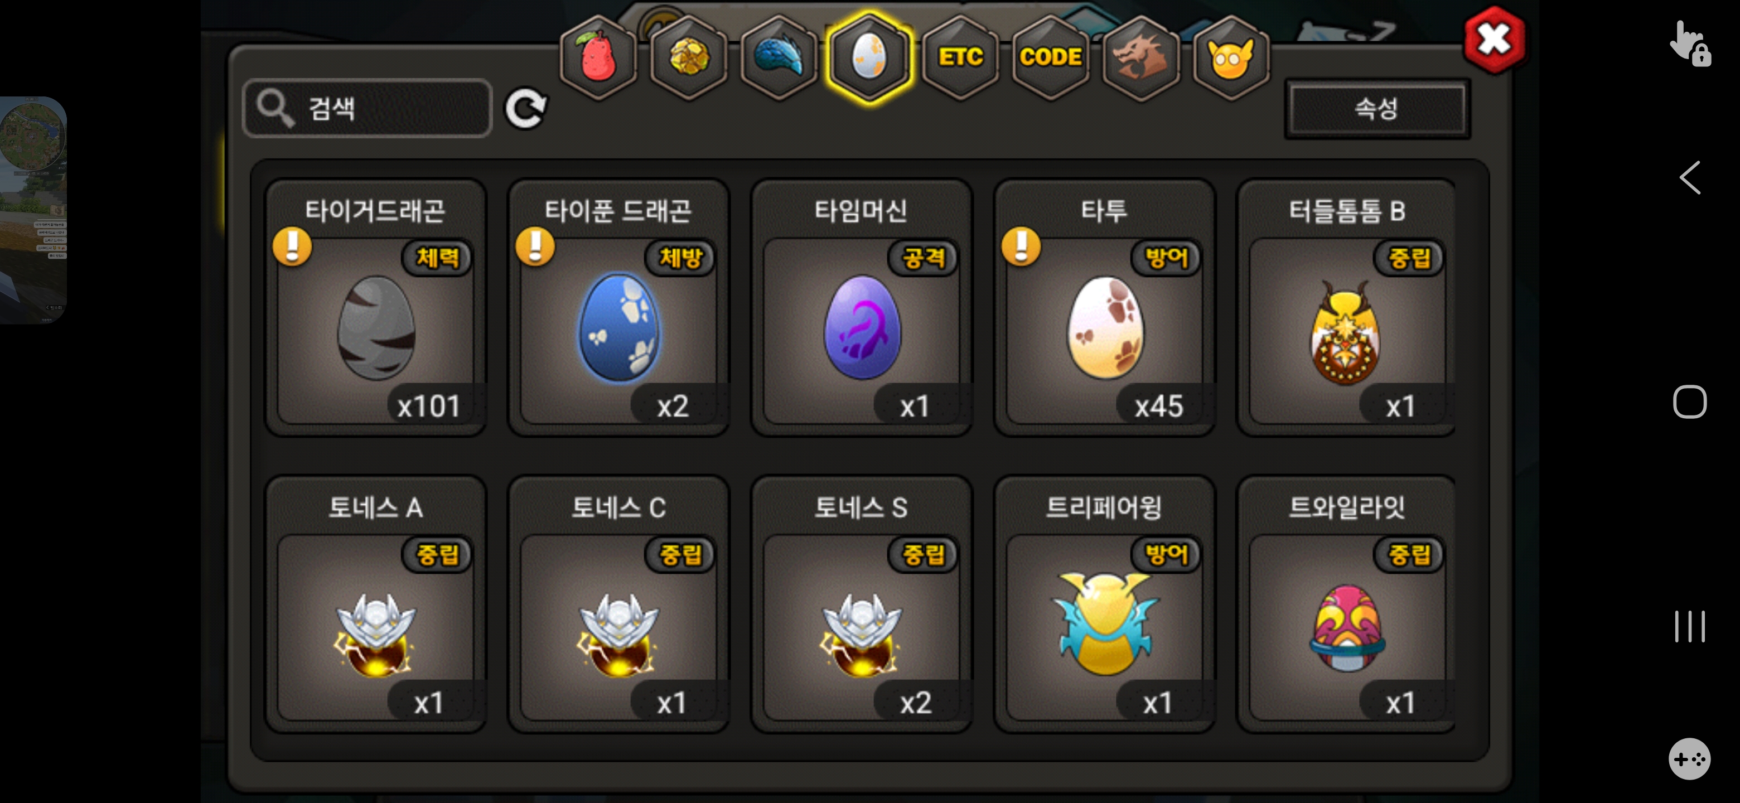The height and width of the screenshot is (803, 1740).
Task: Open the gold nugget category tab
Action: click(688, 58)
